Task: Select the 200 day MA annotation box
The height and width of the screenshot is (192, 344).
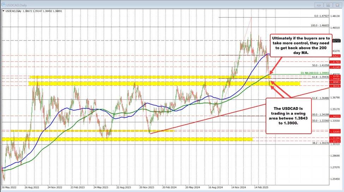Action: [301, 44]
